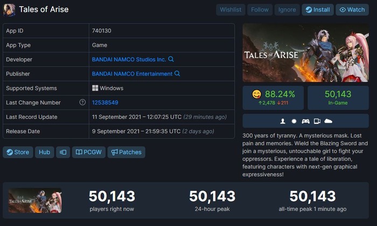Click the large Tales of Arise header image
This screenshot has height=226, width=377.
click(305, 53)
